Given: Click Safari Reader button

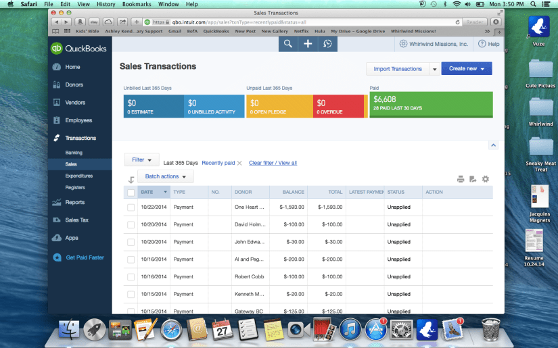Looking at the screenshot, I should click(x=475, y=22).
